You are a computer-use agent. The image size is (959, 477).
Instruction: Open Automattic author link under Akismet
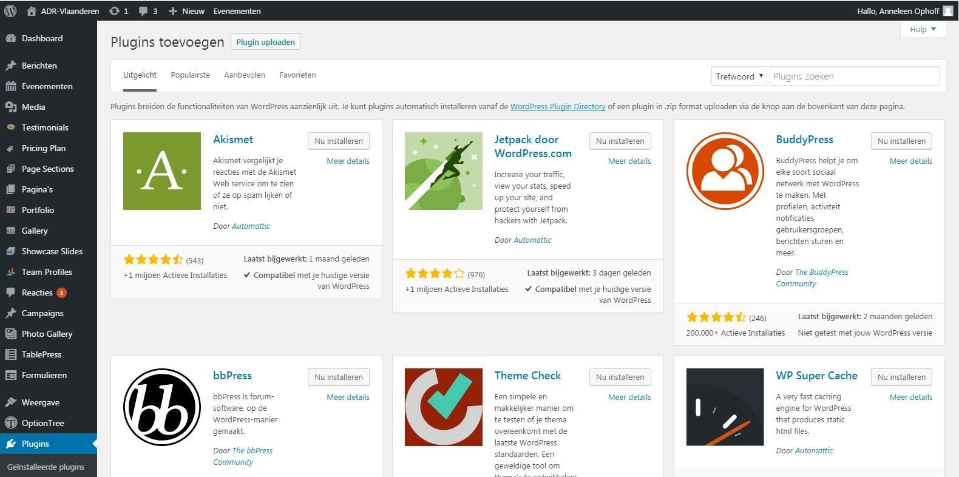(x=251, y=226)
